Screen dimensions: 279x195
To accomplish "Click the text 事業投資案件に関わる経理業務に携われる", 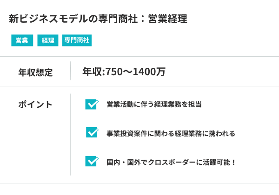I will click(171, 133).
